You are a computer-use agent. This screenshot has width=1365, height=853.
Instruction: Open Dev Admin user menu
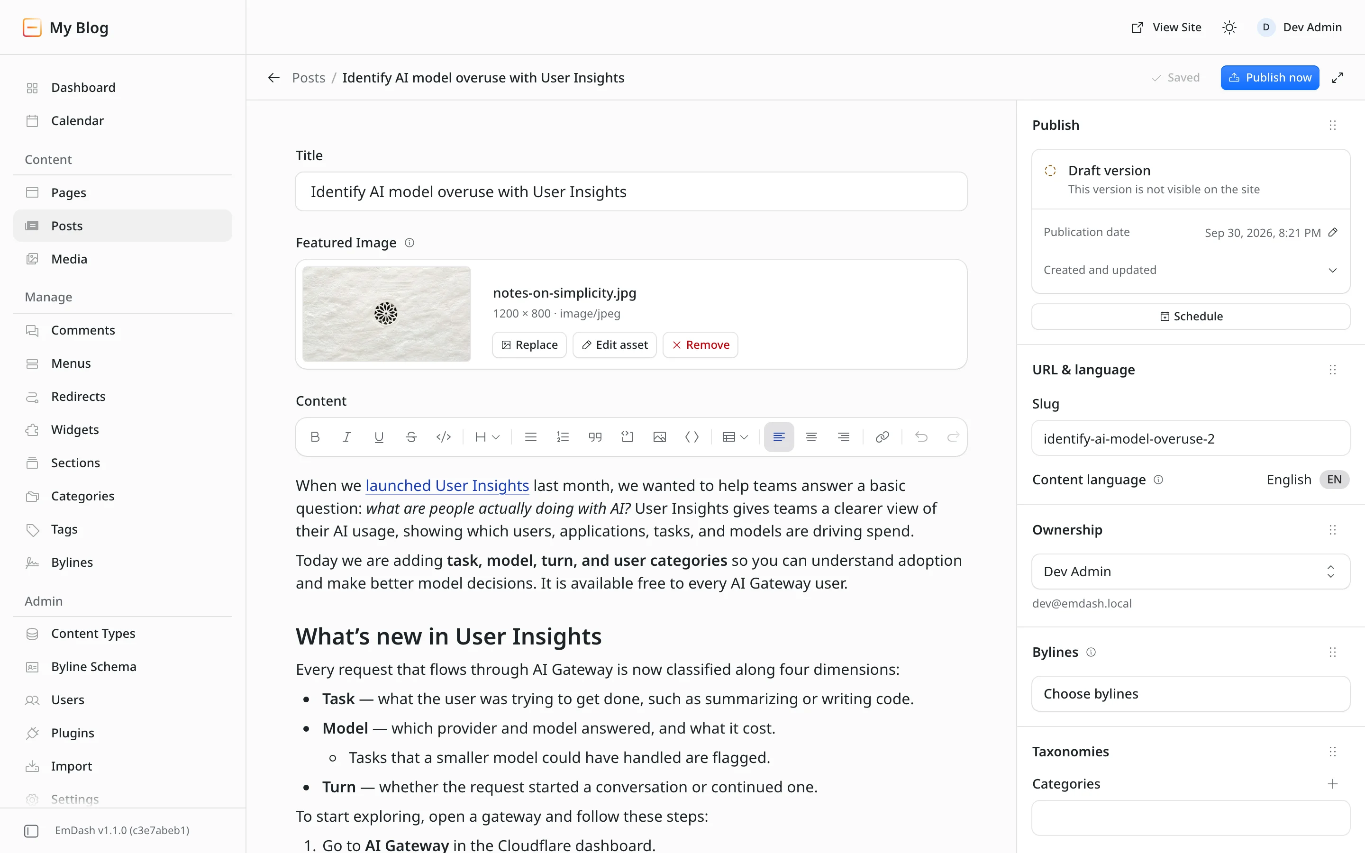click(1299, 27)
